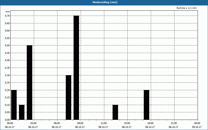
Task: Click the '0,15' y-axis label
Action: (7, 97)
